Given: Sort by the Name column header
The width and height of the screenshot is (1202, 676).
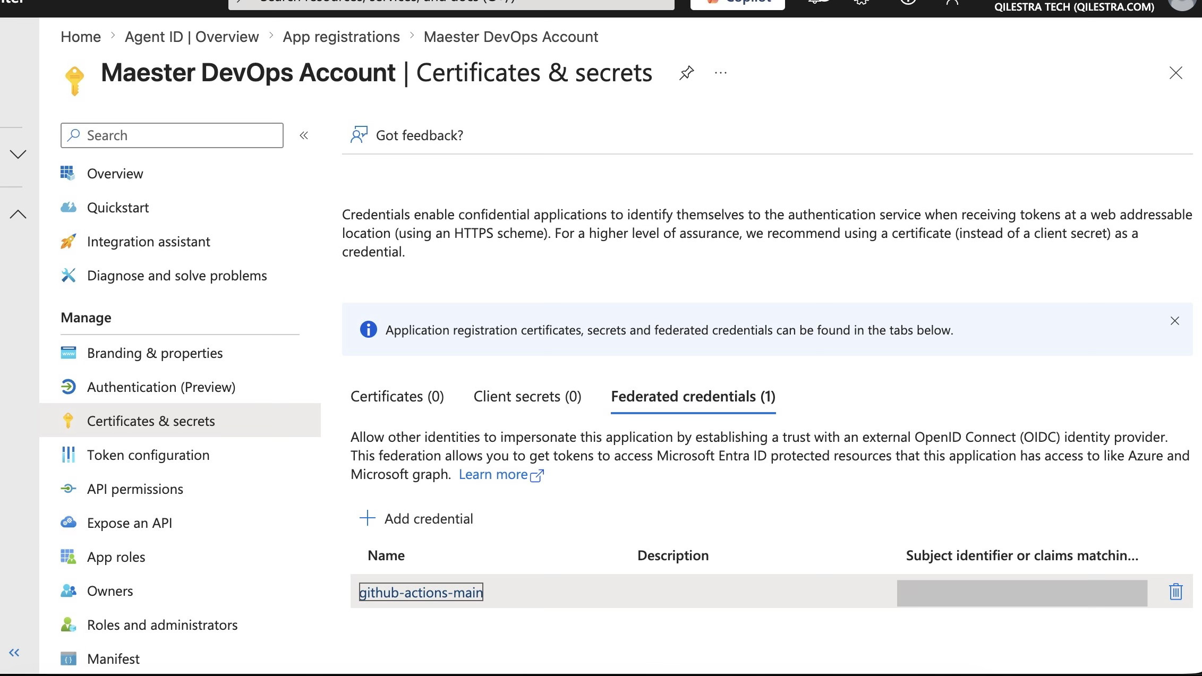Looking at the screenshot, I should [386, 555].
